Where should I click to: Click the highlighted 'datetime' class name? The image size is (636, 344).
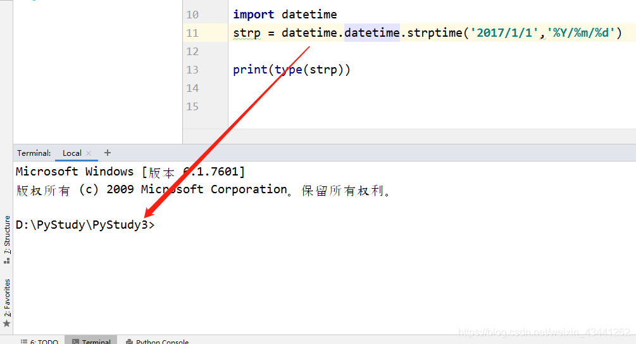(x=372, y=32)
